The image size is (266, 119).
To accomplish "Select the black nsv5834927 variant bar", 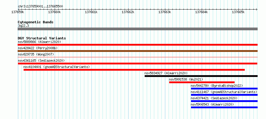I will [x=201, y=76].
